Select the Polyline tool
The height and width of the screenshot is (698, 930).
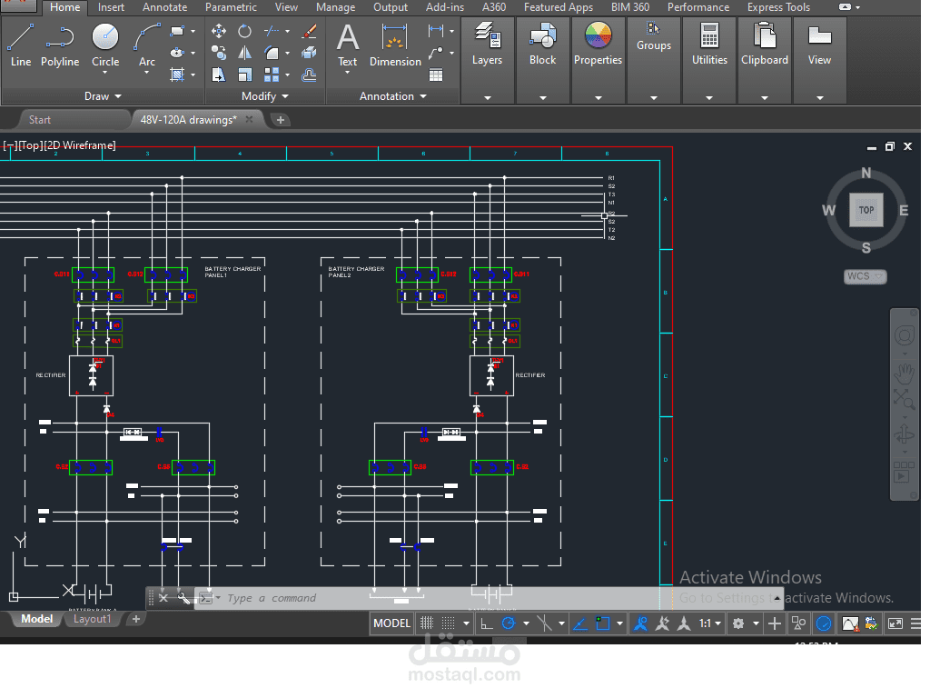coord(60,45)
